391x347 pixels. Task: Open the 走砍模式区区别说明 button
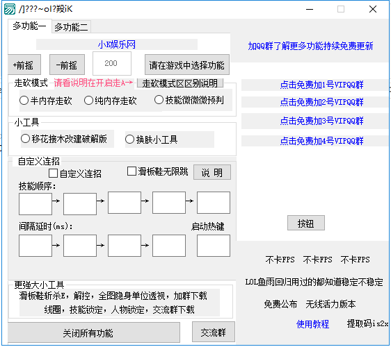(x=180, y=83)
